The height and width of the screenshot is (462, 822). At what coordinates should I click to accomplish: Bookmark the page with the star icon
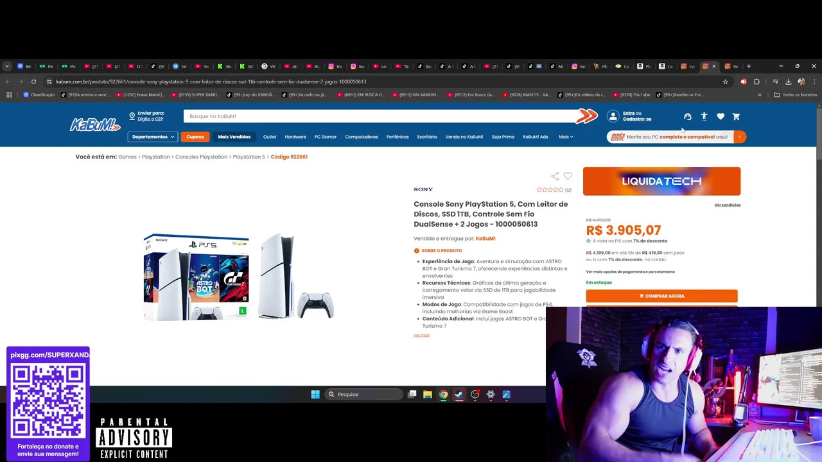pos(725,81)
